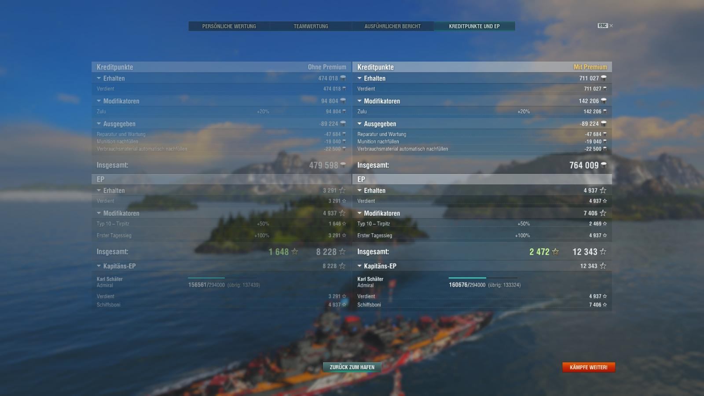Open the Ausführlicher Bericht tab
Viewport: 704px width, 396px height.
click(x=392, y=26)
